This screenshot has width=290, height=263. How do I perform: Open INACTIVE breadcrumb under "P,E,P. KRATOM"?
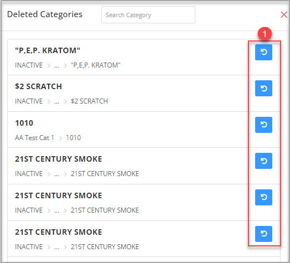click(29, 65)
